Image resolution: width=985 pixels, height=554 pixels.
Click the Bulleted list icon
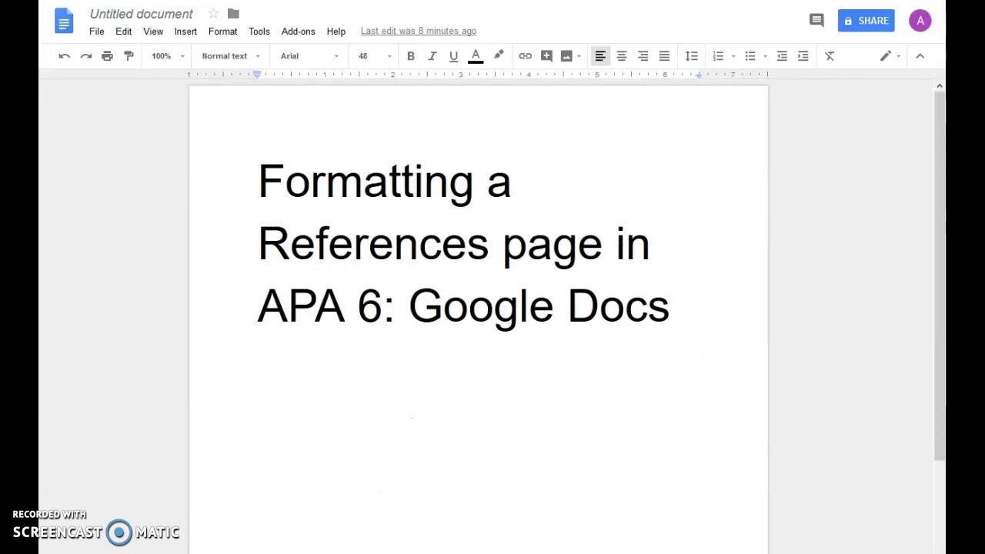click(750, 56)
